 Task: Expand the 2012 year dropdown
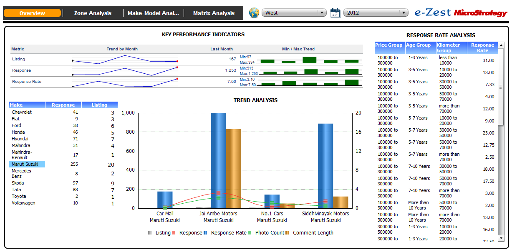(x=376, y=13)
